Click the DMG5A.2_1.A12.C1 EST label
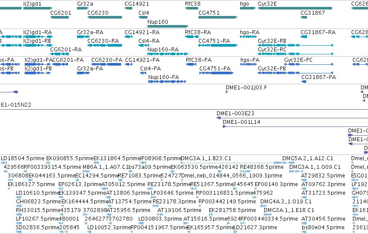The width and height of the screenshot is (368, 234). point(308,158)
